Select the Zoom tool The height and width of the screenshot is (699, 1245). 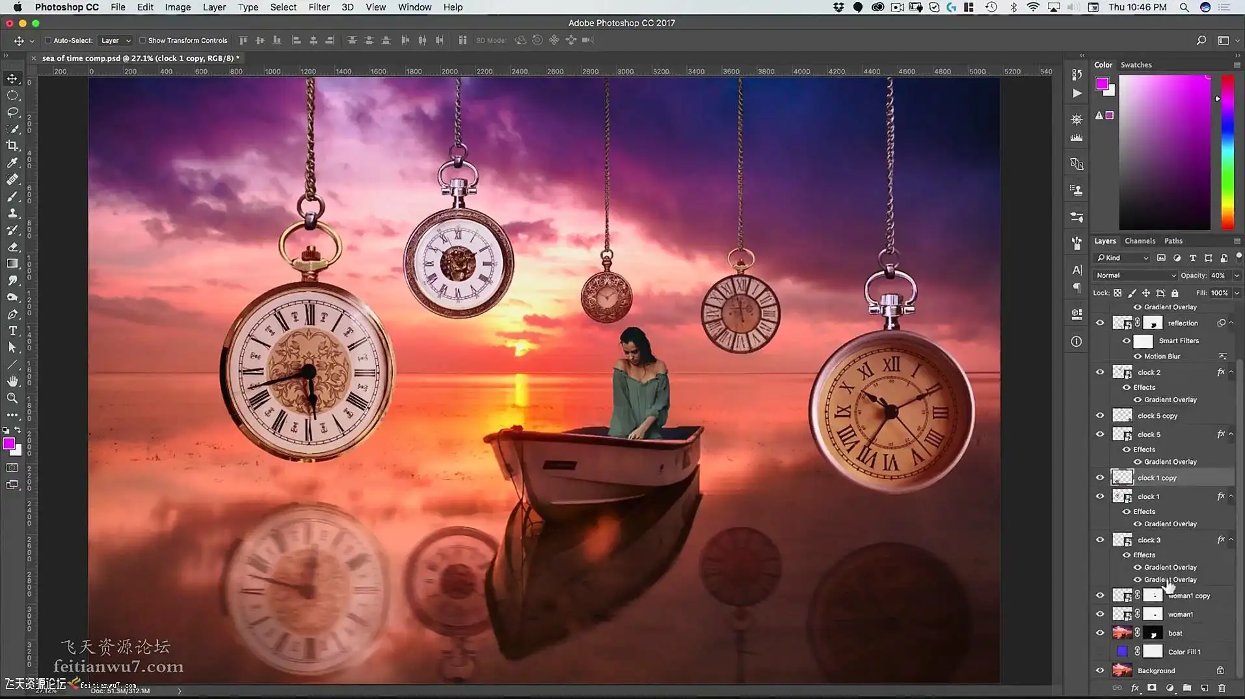point(12,398)
